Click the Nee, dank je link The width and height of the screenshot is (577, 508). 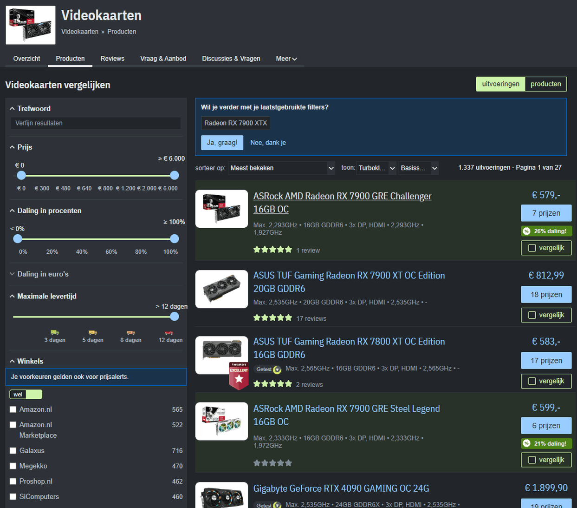point(268,143)
